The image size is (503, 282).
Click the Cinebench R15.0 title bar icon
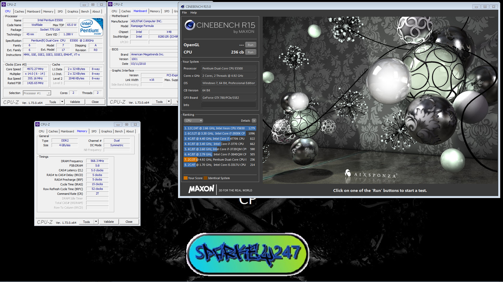[183, 7]
